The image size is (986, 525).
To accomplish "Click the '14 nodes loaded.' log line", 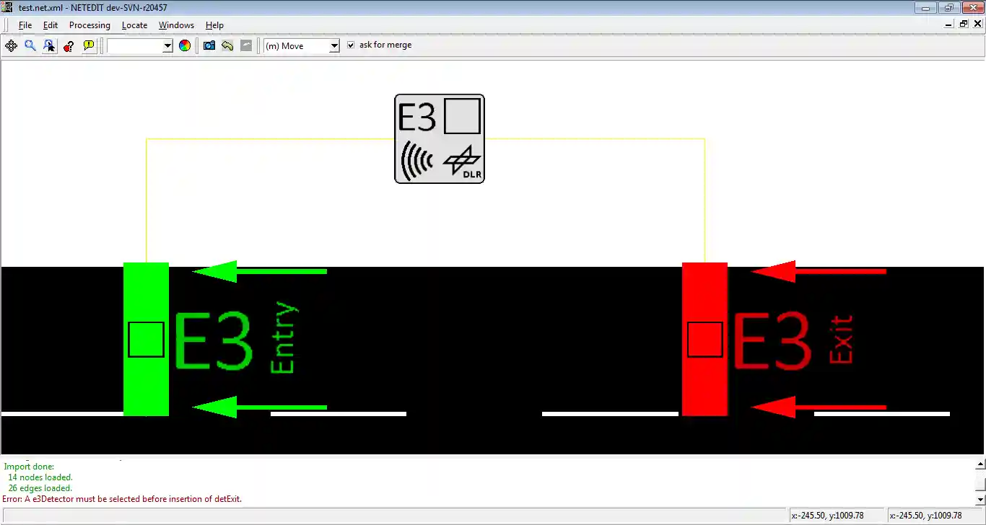I will tap(40, 477).
